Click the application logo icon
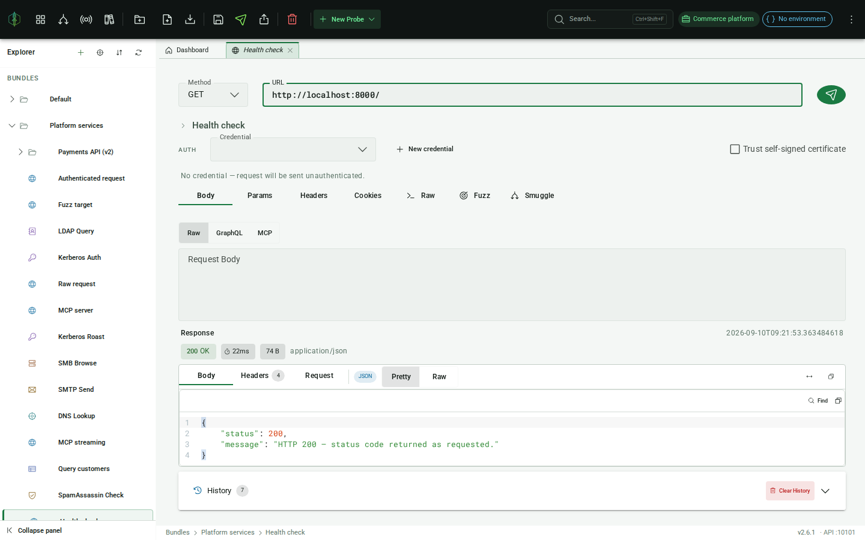 14,19
